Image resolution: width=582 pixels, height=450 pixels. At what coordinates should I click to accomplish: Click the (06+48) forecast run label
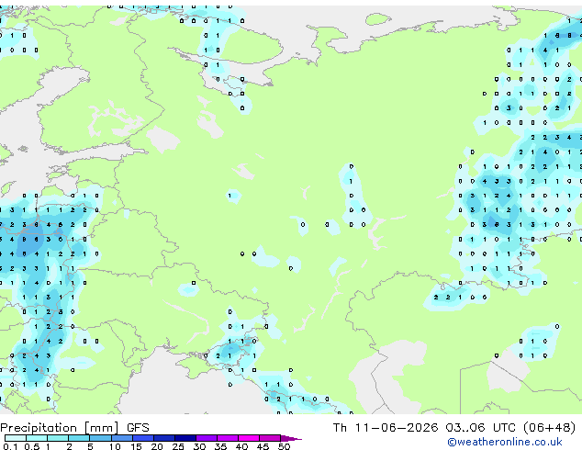549,428
